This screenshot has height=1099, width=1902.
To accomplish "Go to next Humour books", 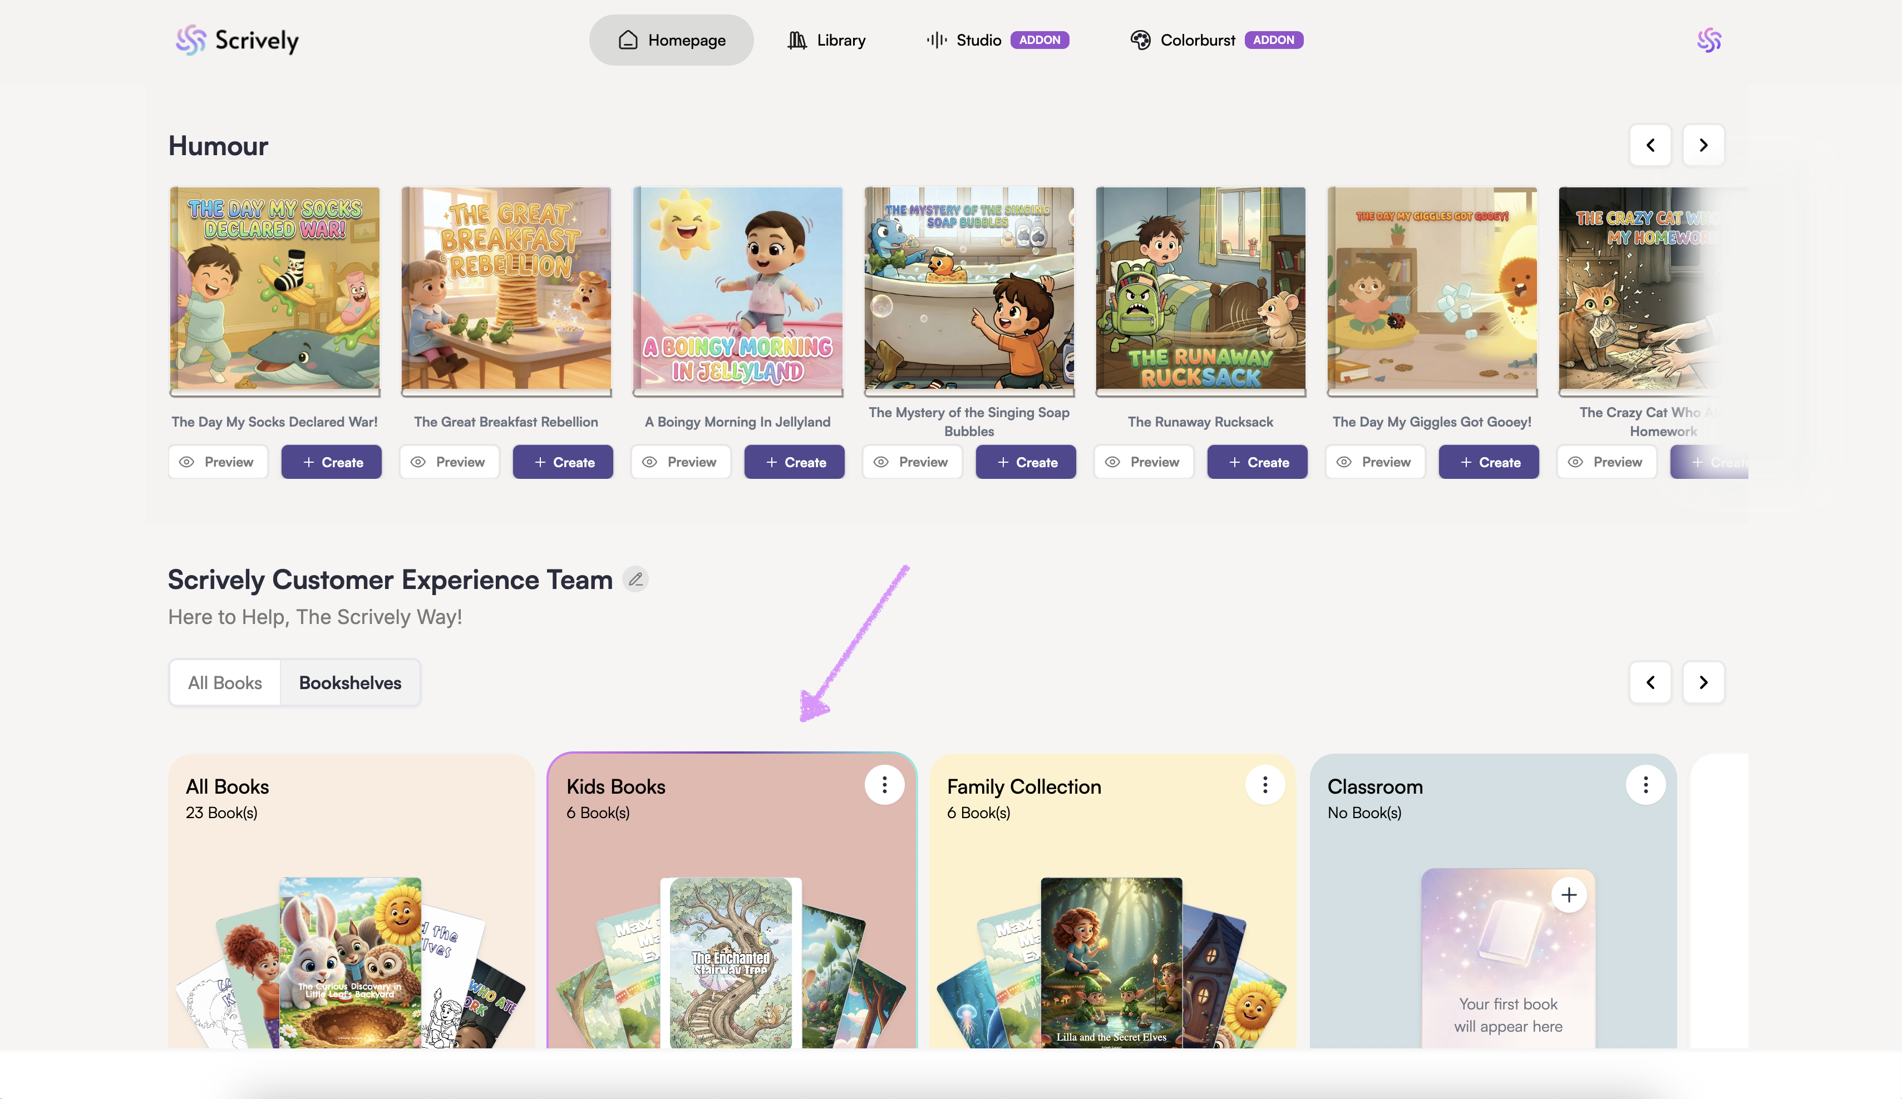I will [1703, 145].
